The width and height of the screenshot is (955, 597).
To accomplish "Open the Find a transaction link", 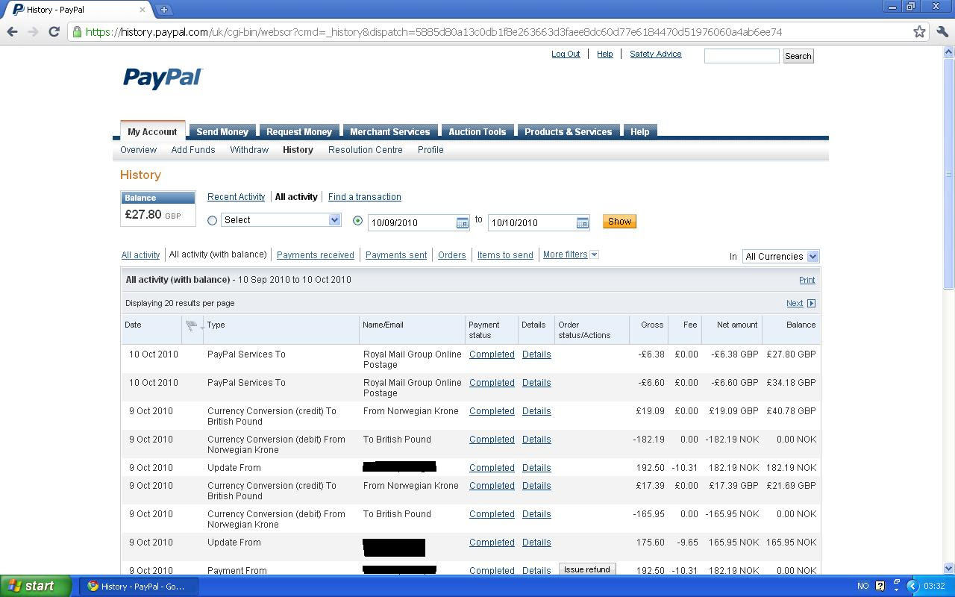I will pyautogui.click(x=365, y=197).
